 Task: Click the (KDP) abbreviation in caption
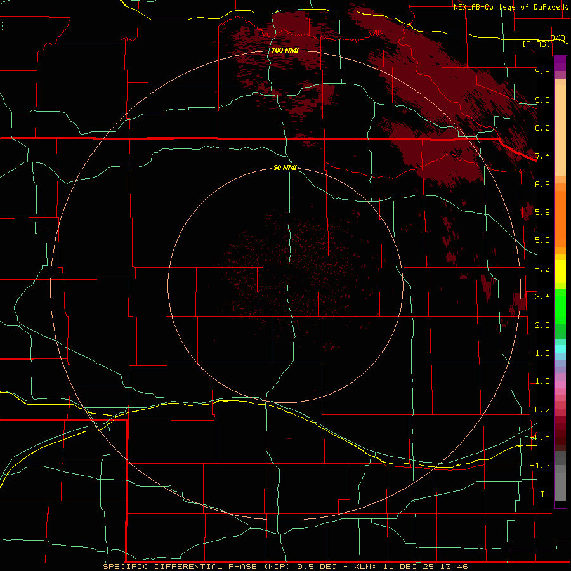tap(277, 567)
